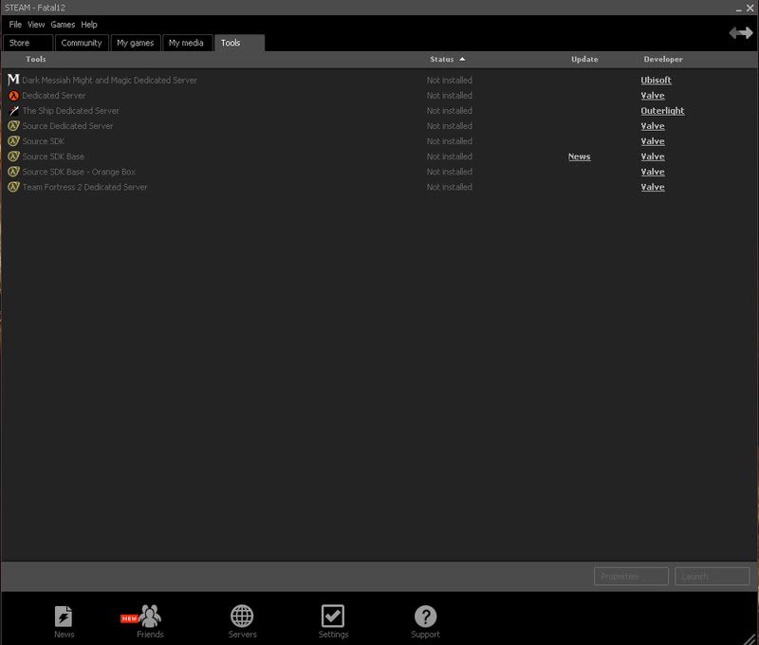Viewport: 759px width, 645px height.
Task: Click the Dark Messiah Dedicated Server icon
Action: 13,81
